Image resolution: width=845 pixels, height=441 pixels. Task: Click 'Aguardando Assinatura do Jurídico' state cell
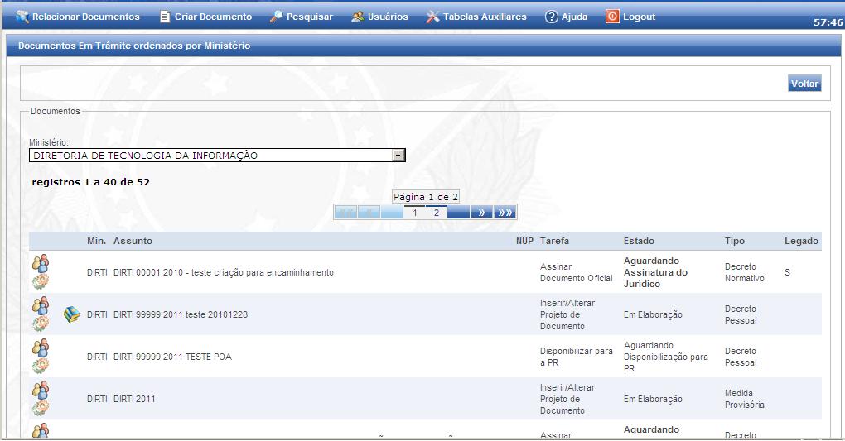point(655,272)
